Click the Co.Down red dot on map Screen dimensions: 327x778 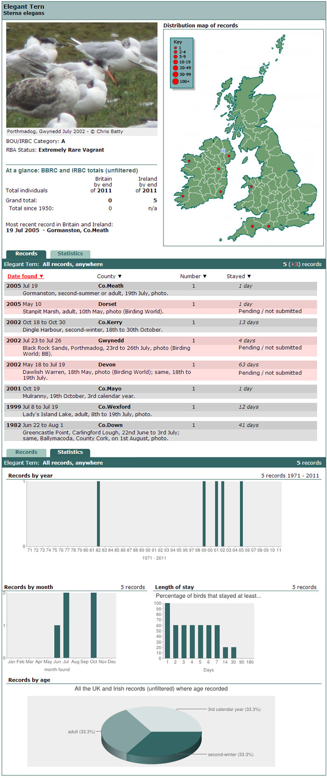[229, 156]
